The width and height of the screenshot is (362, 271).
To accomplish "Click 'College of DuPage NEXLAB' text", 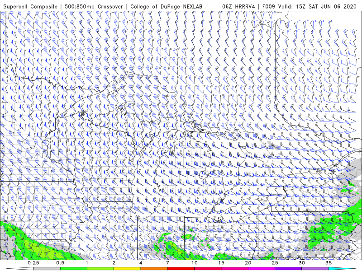I will (x=166, y=6).
